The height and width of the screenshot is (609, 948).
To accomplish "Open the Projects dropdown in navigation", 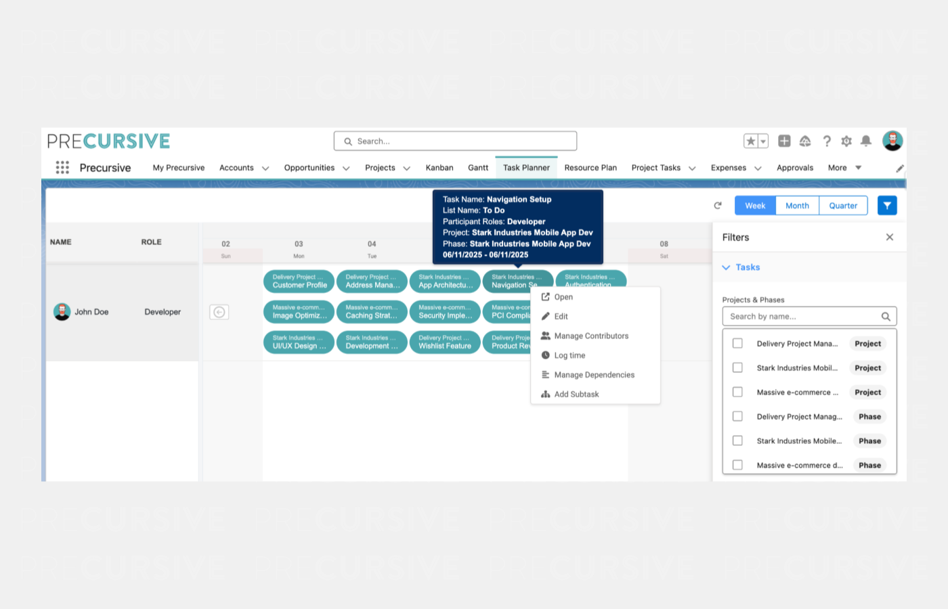I will 387,167.
